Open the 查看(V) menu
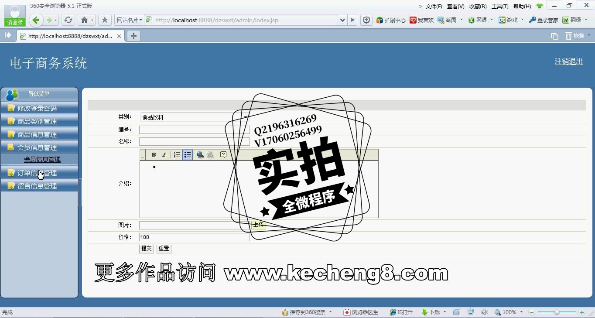 (x=455, y=6)
